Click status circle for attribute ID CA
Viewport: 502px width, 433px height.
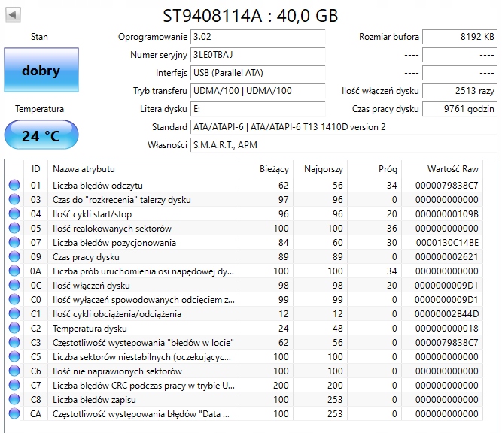pos(14,413)
